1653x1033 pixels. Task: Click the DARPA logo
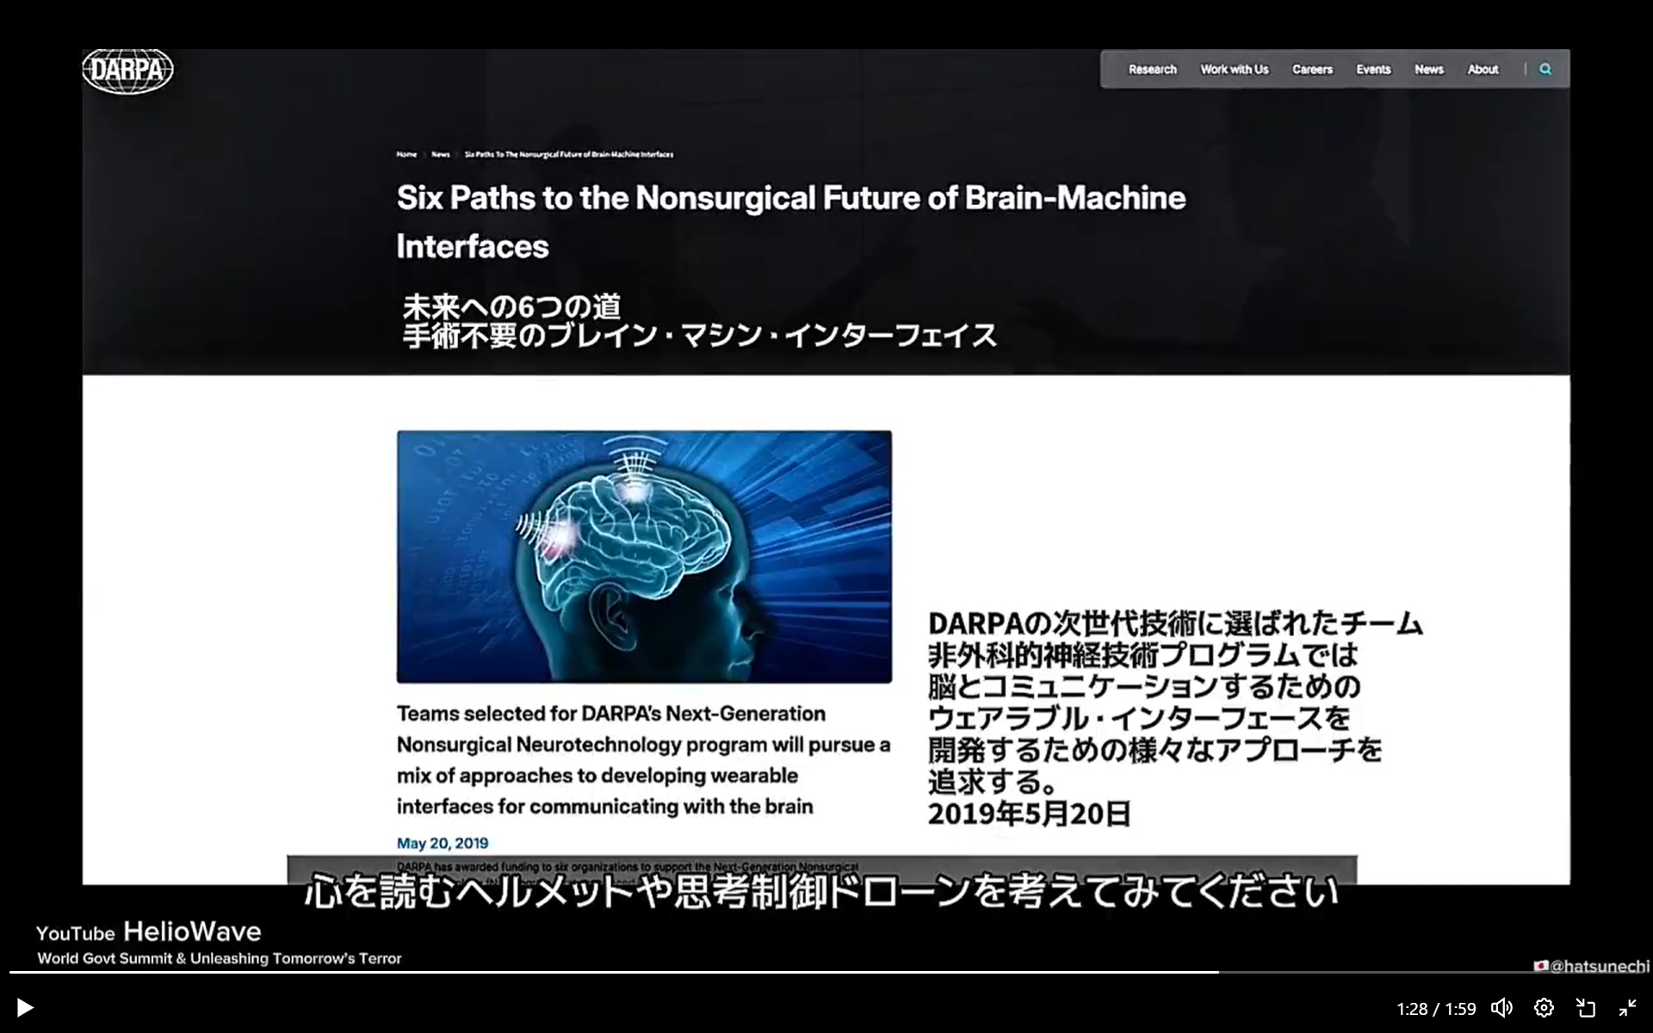[127, 71]
